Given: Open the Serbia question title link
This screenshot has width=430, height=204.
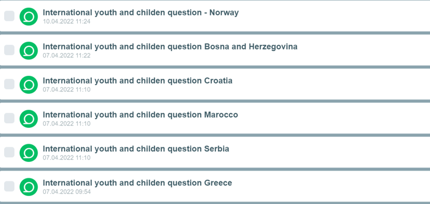Looking at the screenshot, I should [136, 149].
